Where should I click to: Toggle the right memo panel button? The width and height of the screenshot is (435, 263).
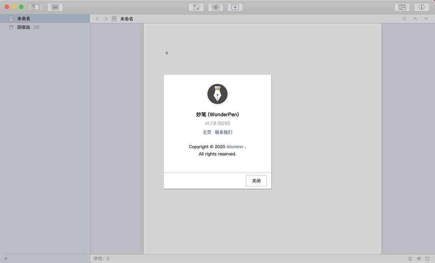click(402, 7)
